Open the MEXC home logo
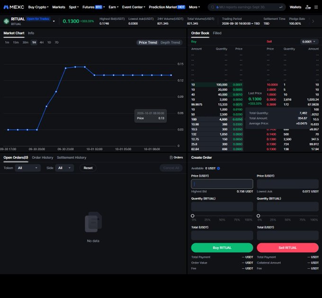This screenshot has width=322, height=298. click(x=14, y=7)
